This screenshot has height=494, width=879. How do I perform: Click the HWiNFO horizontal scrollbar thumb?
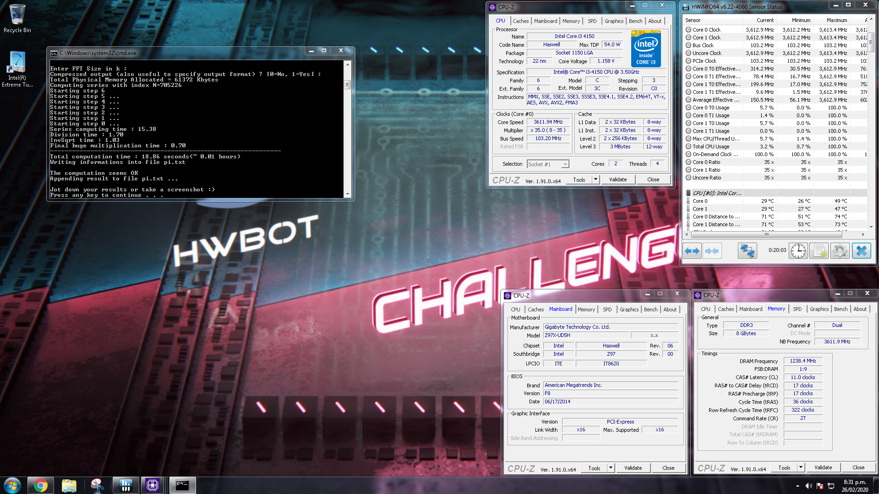coord(766,234)
